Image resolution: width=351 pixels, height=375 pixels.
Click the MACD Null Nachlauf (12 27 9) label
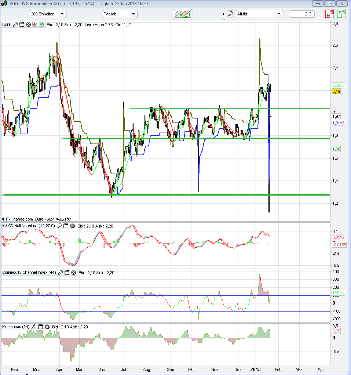(29, 226)
